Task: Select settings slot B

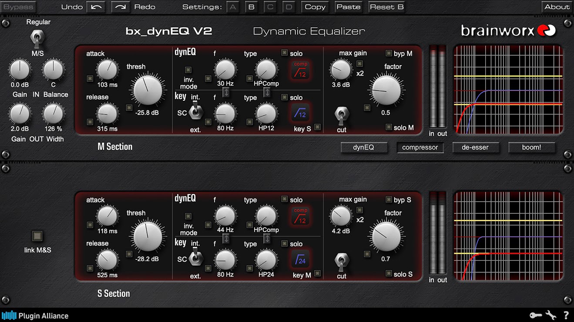Action: (251, 7)
